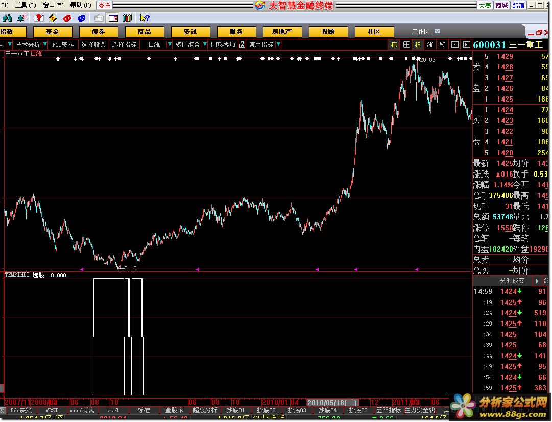Expand the 日线 period dropdown arrow
Image resolution: width=552 pixels, height=422 pixels.
170,44
